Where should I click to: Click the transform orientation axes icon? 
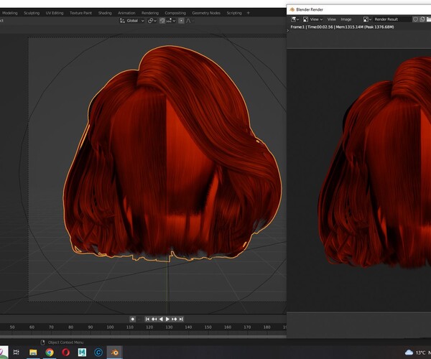(x=122, y=21)
